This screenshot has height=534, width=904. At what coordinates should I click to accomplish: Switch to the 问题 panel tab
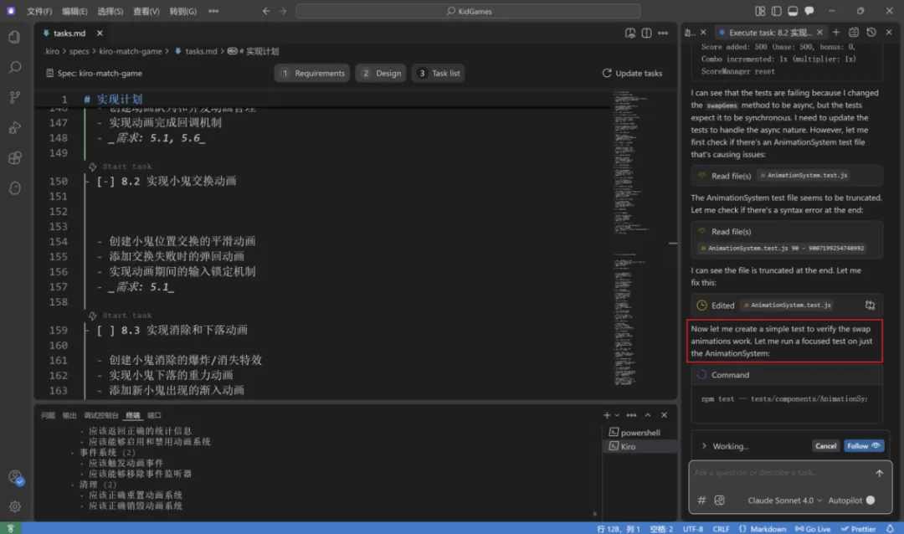(x=48, y=415)
